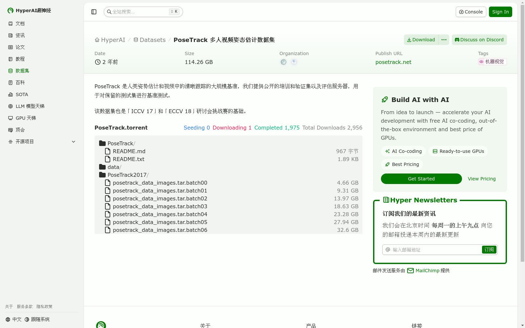Click the Download button
The image size is (525, 328).
pos(421,40)
